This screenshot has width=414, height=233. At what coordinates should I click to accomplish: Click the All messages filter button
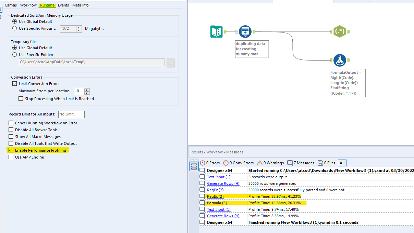342,163
